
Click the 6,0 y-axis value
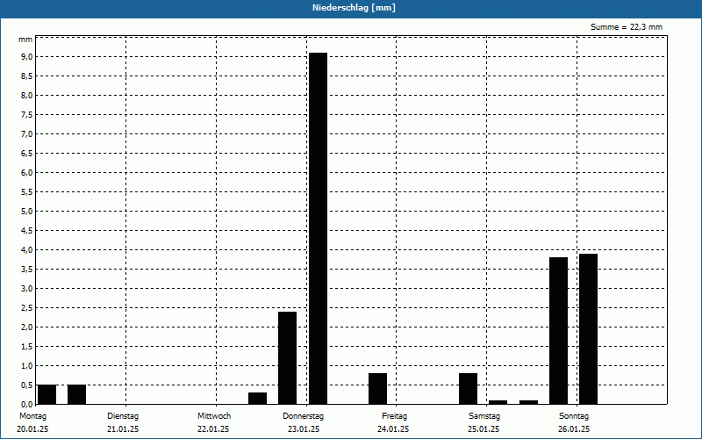point(26,173)
